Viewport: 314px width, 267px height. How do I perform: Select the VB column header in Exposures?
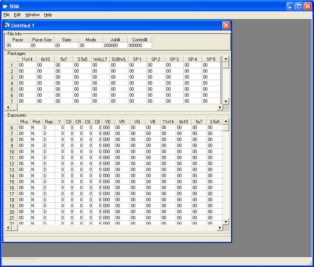152,122
